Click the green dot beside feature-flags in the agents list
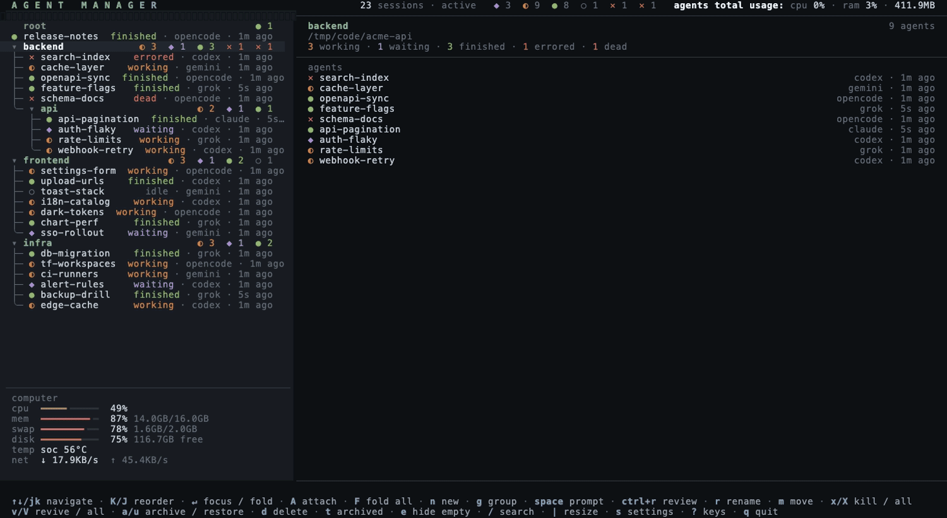This screenshot has height=518, width=947. (x=311, y=109)
